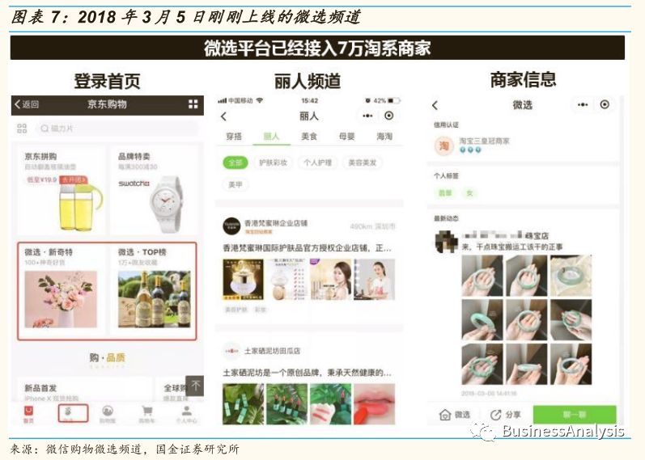Tap the 微选 home button at merchant page bottom
Image resolution: width=645 pixels, height=460 pixels.
[455, 415]
